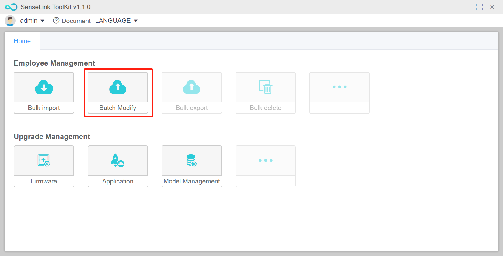This screenshot has height=256, width=503.
Task: Open Batch Modify cloud upload icon
Action: point(118,87)
